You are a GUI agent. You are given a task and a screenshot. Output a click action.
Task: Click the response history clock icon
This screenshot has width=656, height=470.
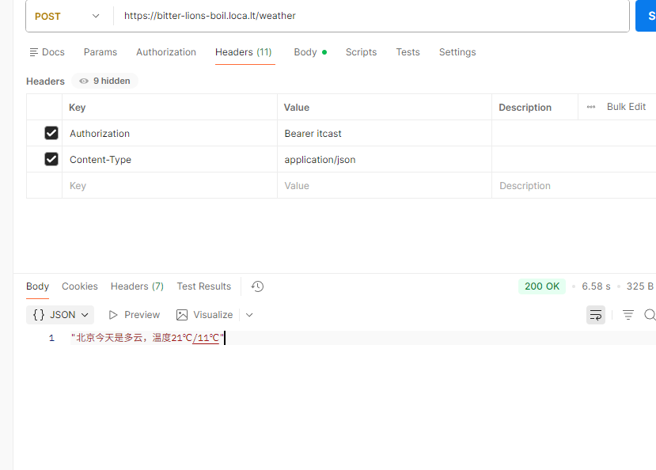257,286
